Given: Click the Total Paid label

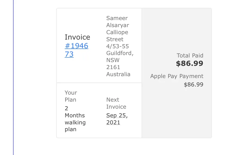Looking at the screenshot, I should 190,56.
